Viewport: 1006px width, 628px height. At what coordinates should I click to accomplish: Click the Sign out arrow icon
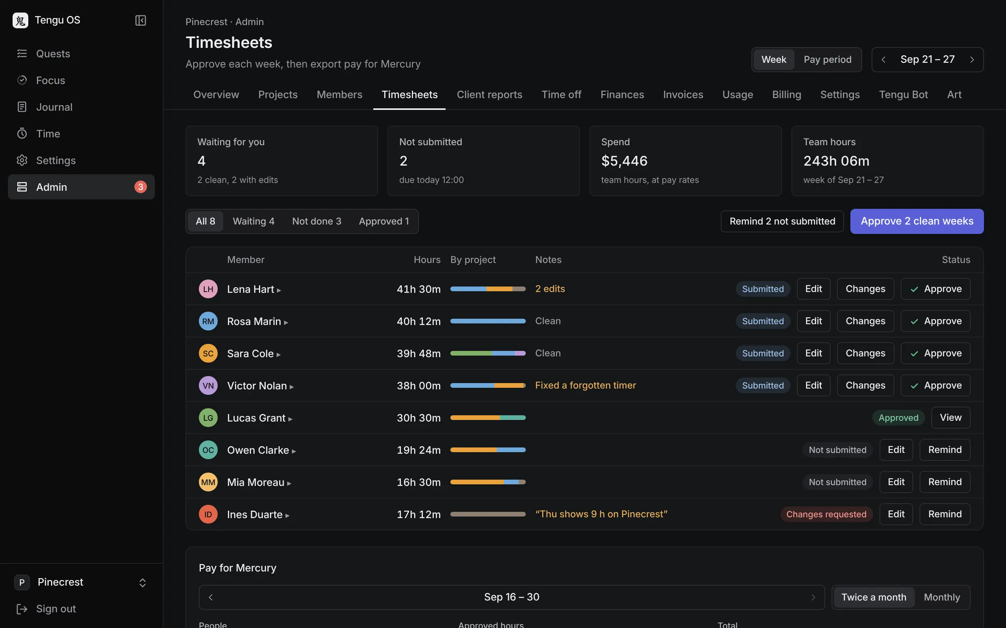pyautogui.click(x=22, y=609)
